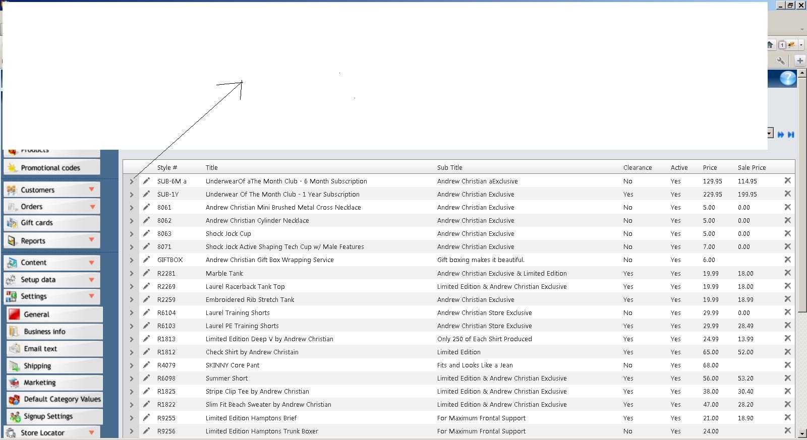Open Signup Settings in sidebar
Screen dimensions: 807x440
pyautogui.click(x=55, y=416)
